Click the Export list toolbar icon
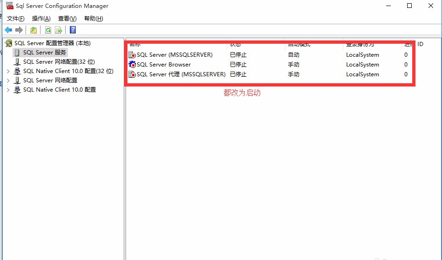The image size is (442, 260). point(58,30)
